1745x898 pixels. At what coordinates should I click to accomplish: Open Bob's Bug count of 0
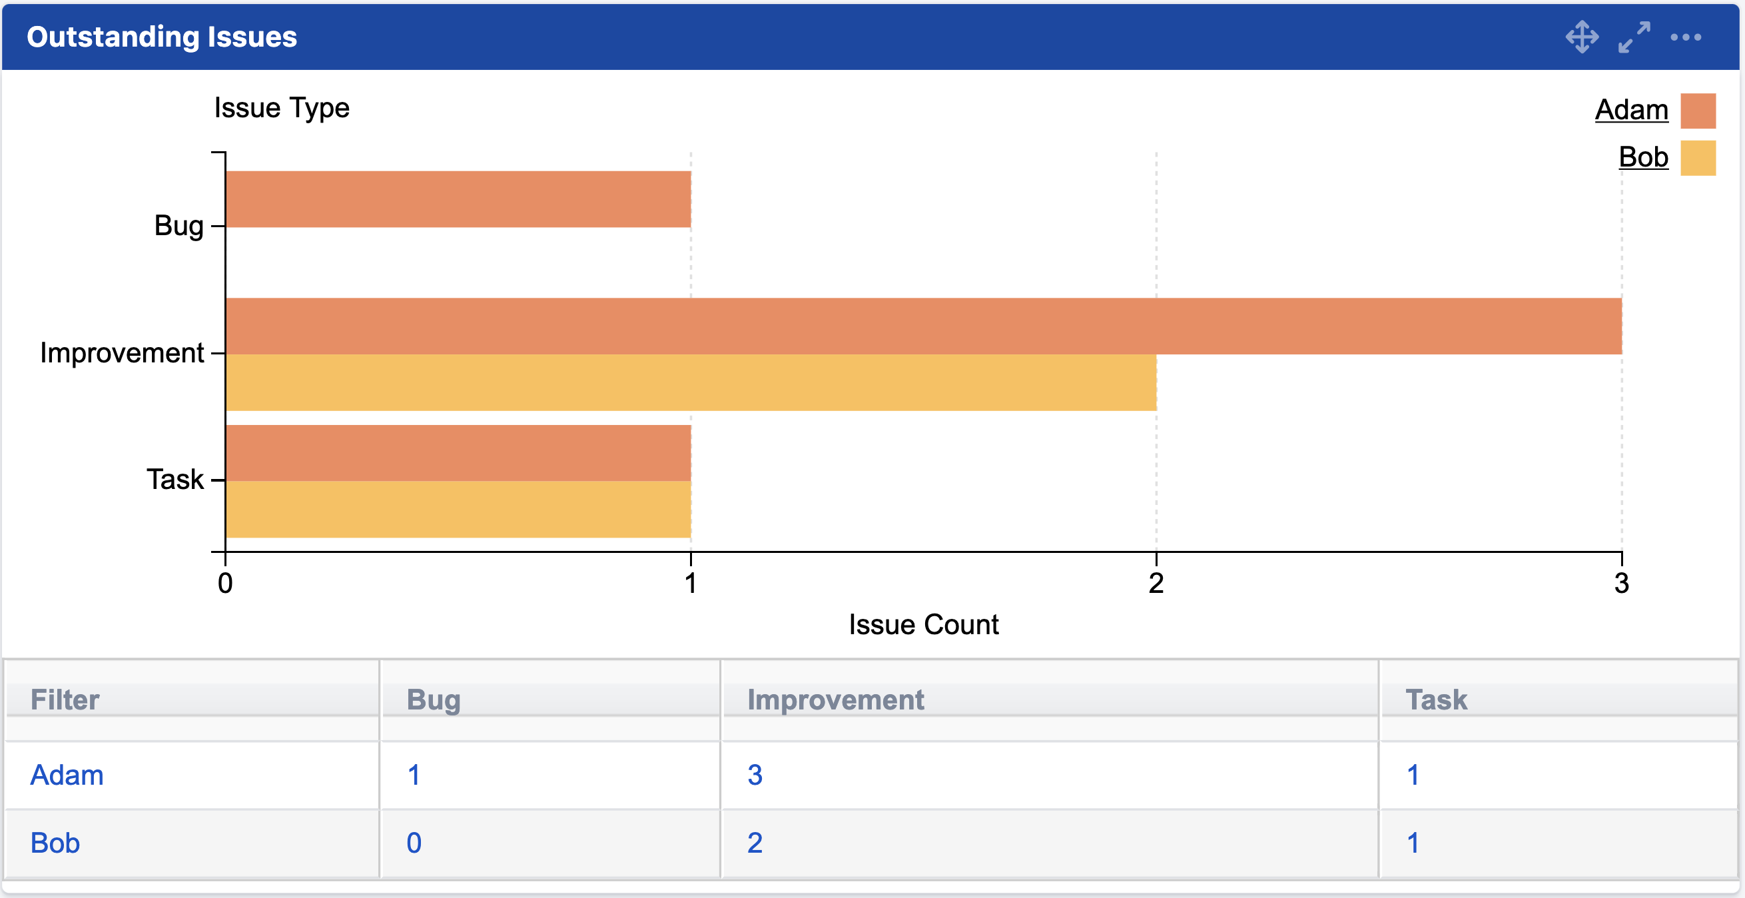pos(414,843)
